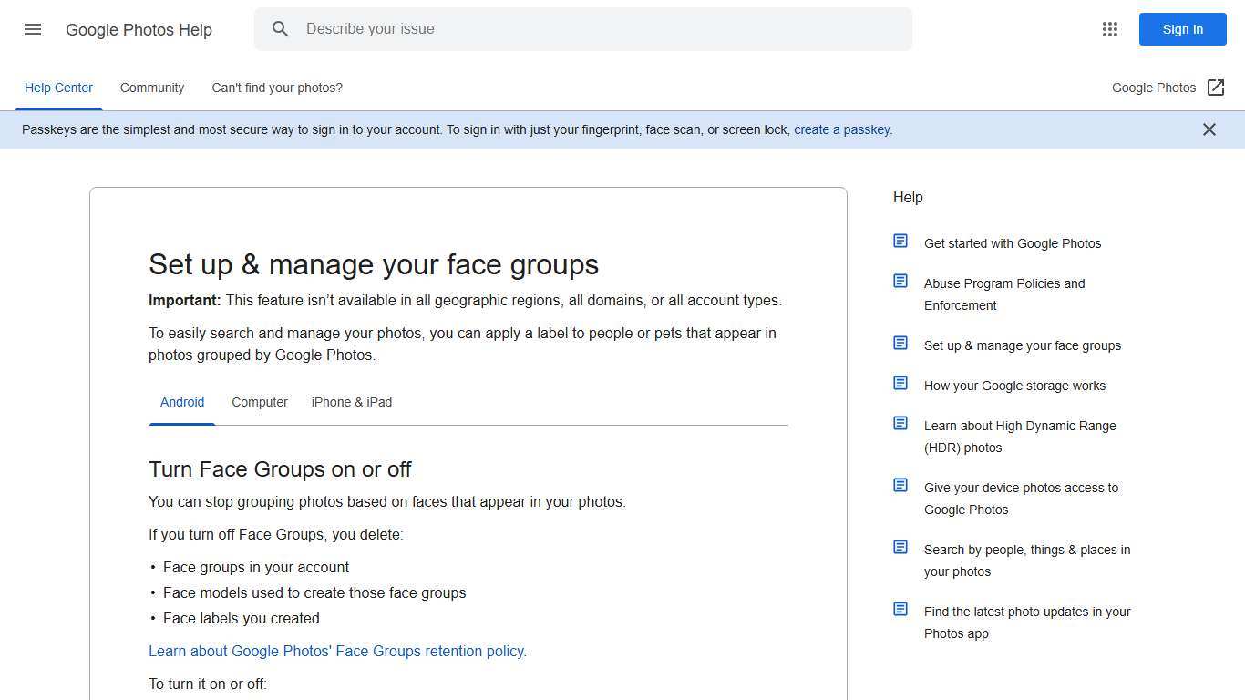Click the Describe your issue search field
Screen dimensions: 1245x700
coord(583,28)
